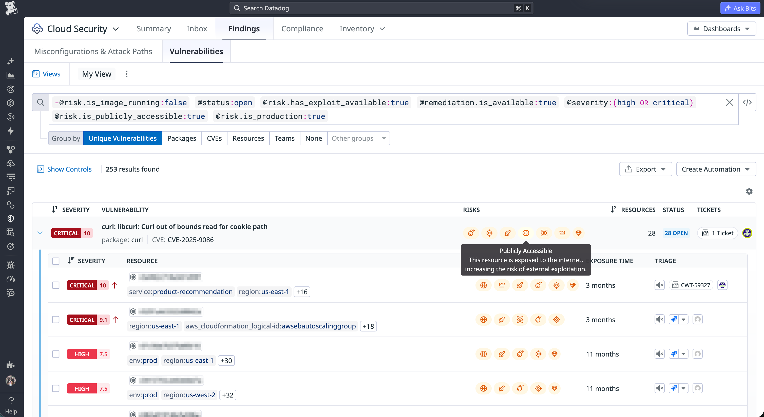Open table settings gear icon
This screenshot has height=417, width=764.
point(749,191)
